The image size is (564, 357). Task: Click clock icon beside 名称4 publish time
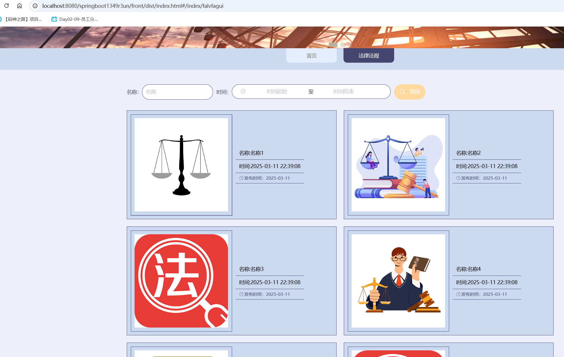[458, 294]
